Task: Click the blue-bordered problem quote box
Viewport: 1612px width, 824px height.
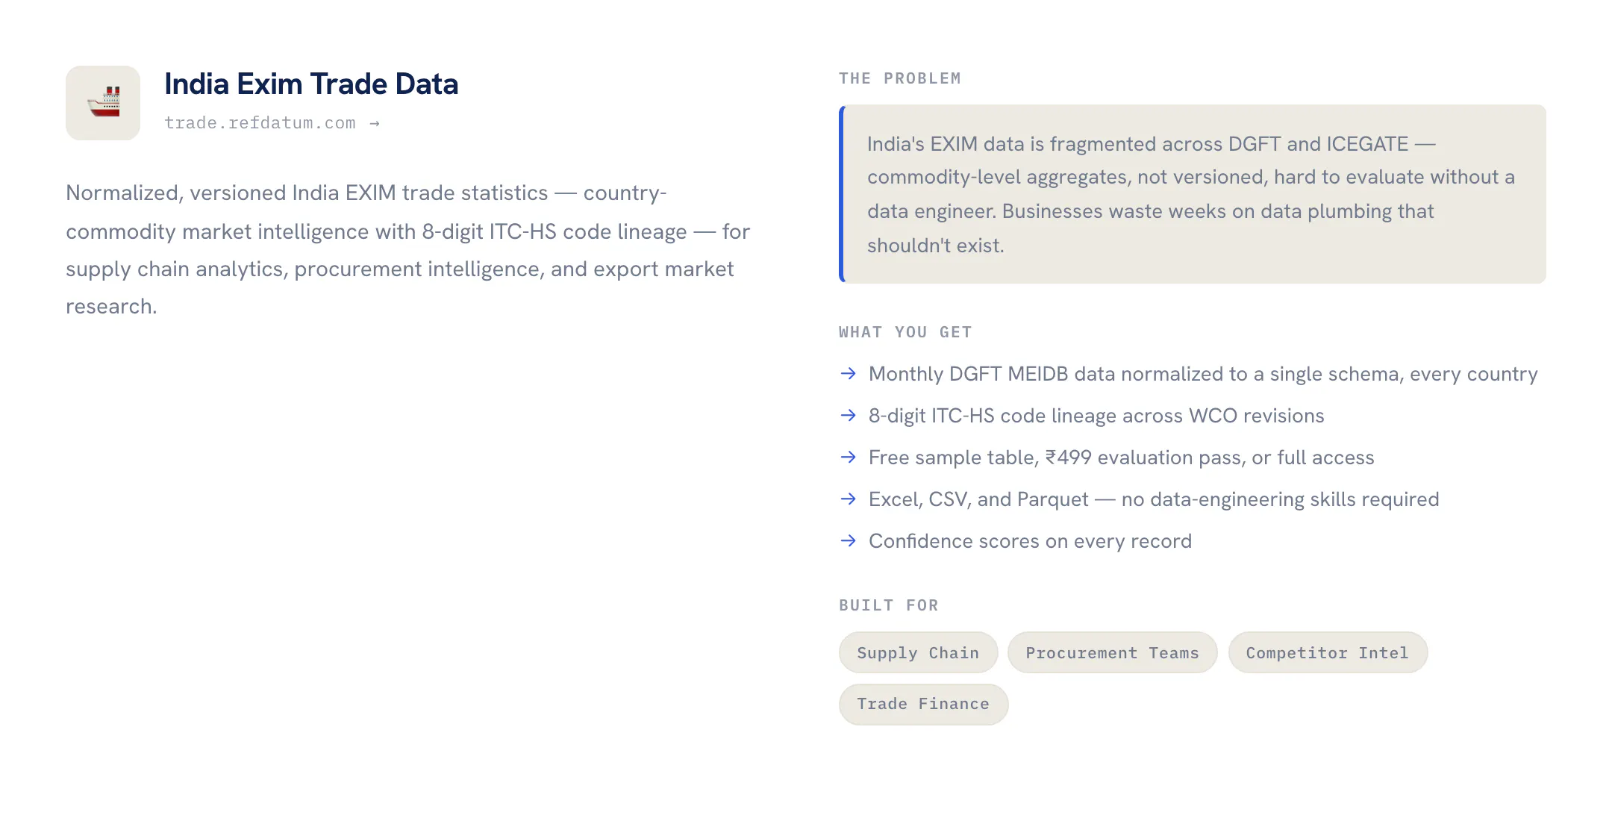Action: [x=1193, y=194]
